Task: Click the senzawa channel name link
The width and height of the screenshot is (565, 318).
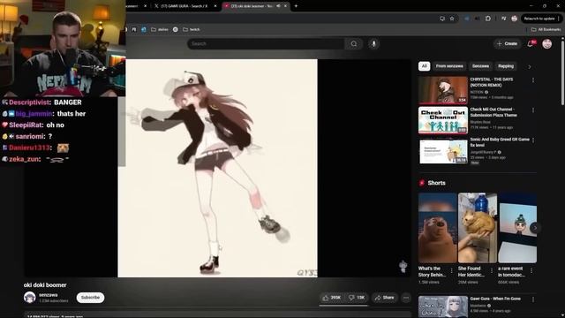Action: 49,295
